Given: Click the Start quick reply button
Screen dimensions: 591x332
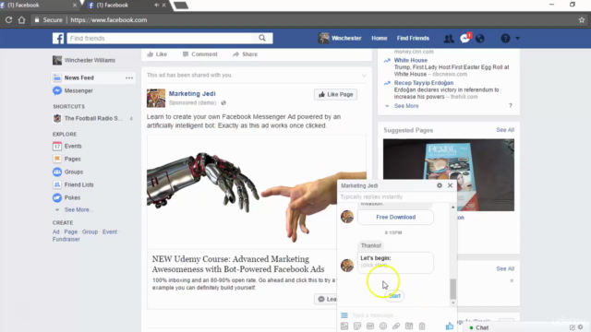Looking at the screenshot, I should point(394,296).
